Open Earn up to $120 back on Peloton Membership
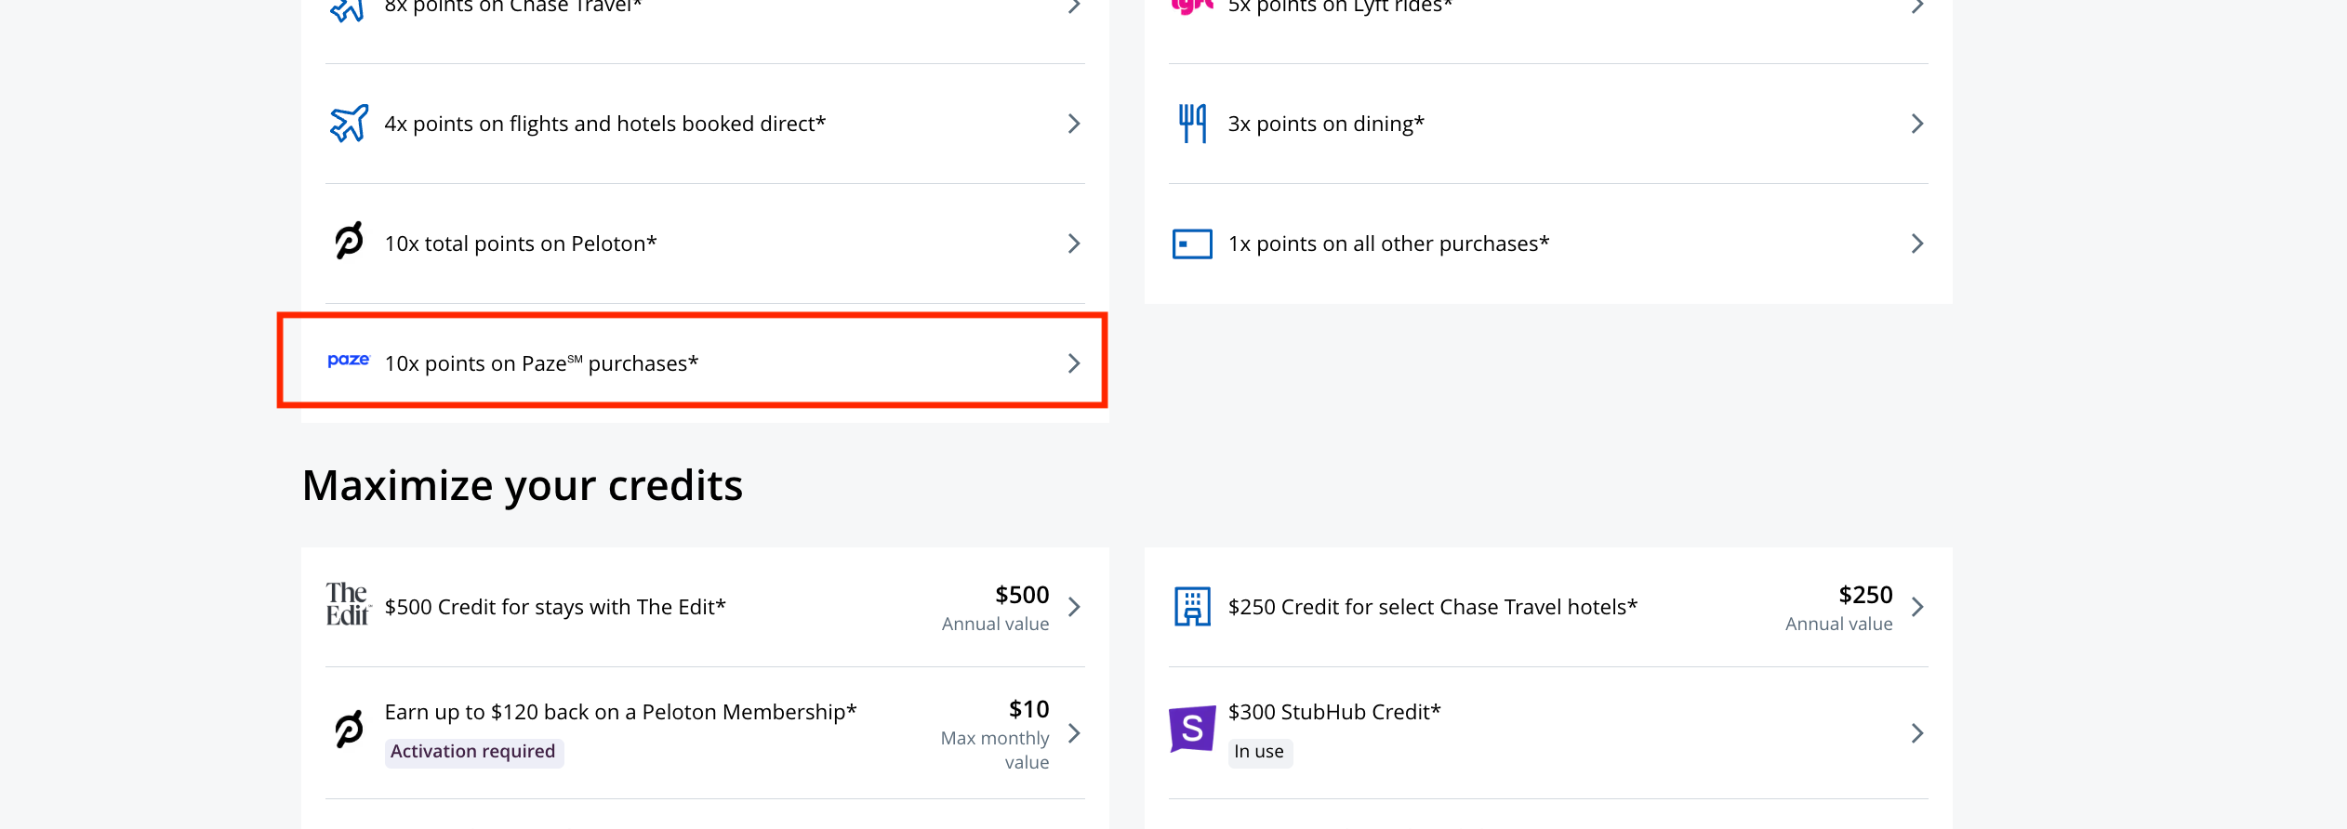This screenshot has width=2347, height=829. click(x=705, y=733)
